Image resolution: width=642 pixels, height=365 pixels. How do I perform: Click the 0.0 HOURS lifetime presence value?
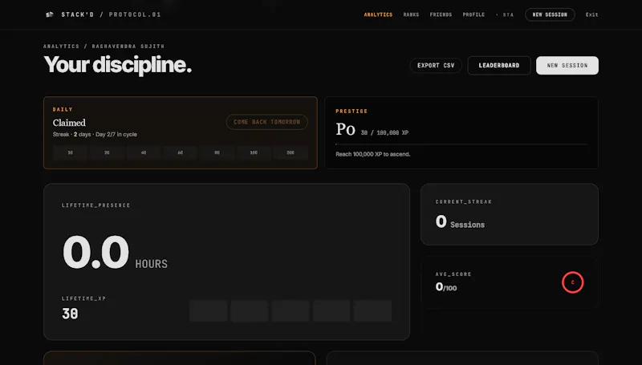point(115,253)
